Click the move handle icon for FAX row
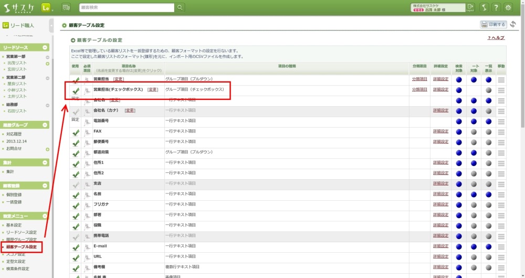Screen dimensions: 525x278 tap(501, 131)
